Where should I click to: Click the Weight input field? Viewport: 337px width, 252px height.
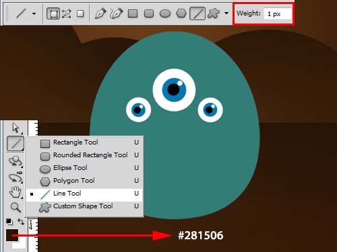click(x=278, y=14)
